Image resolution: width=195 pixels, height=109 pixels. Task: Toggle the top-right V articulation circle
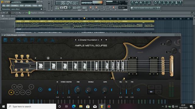(31, 87)
